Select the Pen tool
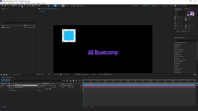The width and height of the screenshot is (198, 111). coord(22,6)
